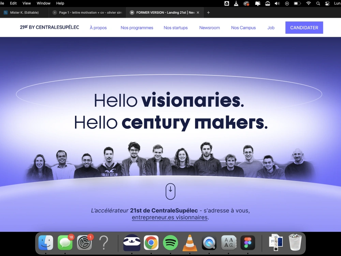Launch Google Chrome from the Dock
This screenshot has height=256, width=341.
tap(151, 242)
